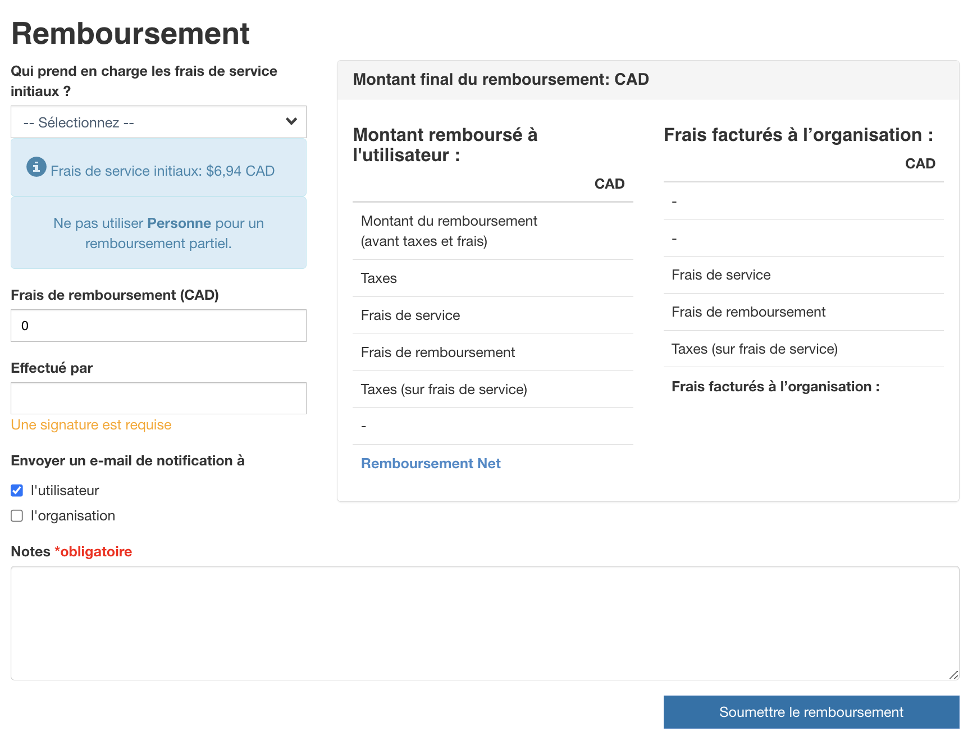Open the service fee payer dropdown

[x=158, y=122]
